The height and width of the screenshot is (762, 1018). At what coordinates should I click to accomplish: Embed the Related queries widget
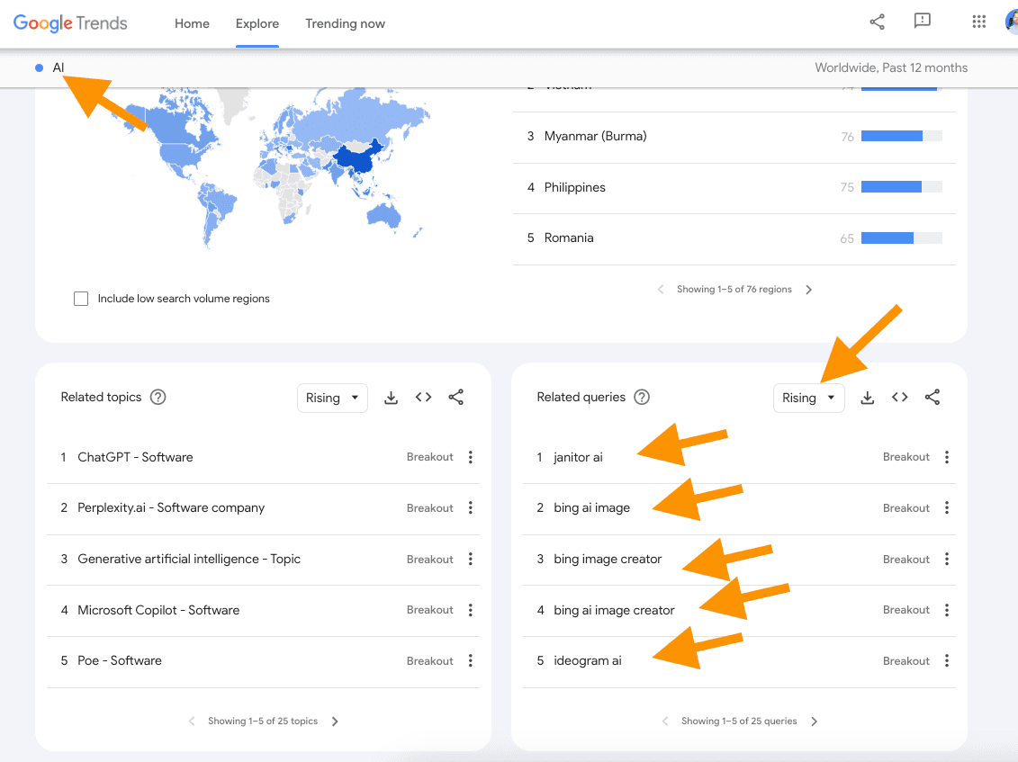pos(900,398)
